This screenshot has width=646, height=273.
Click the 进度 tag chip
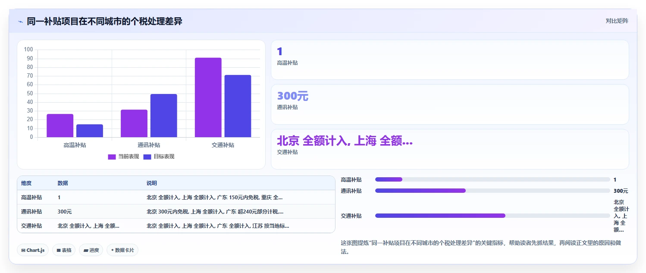(91, 250)
